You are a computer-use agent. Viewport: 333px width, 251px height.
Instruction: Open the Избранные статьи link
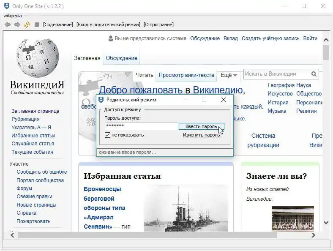point(33,136)
